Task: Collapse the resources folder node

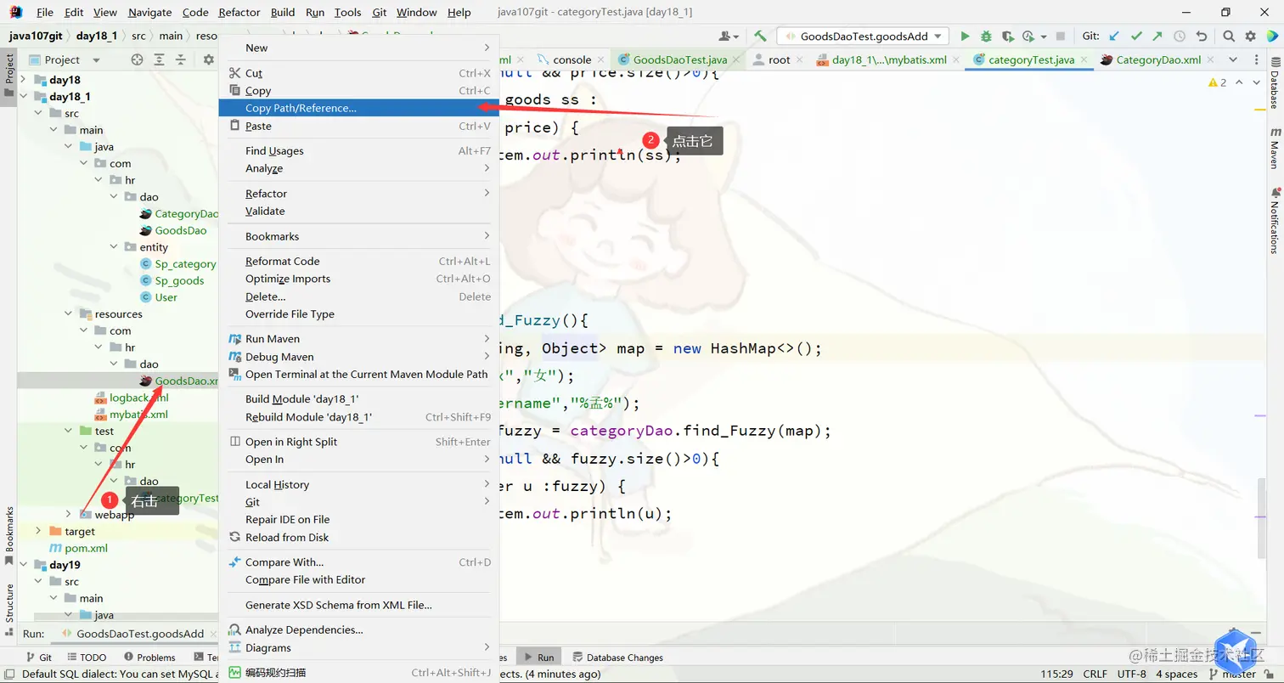Action: pyautogui.click(x=69, y=313)
